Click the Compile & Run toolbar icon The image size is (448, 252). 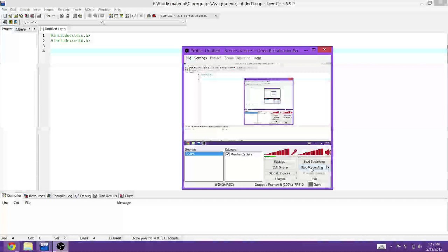point(121,16)
